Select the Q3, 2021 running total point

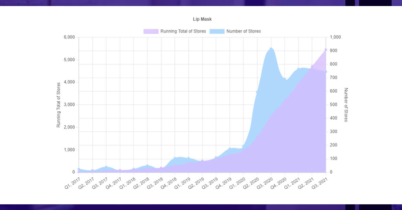click(326, 50)
